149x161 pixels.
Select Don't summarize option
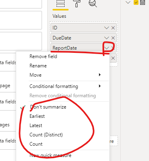pyautogui.click(x=48, y=107)
